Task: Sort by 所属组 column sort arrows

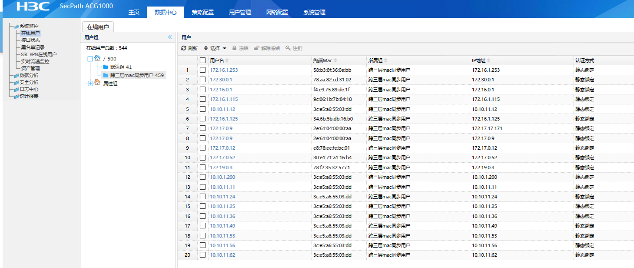Action: 385,60
